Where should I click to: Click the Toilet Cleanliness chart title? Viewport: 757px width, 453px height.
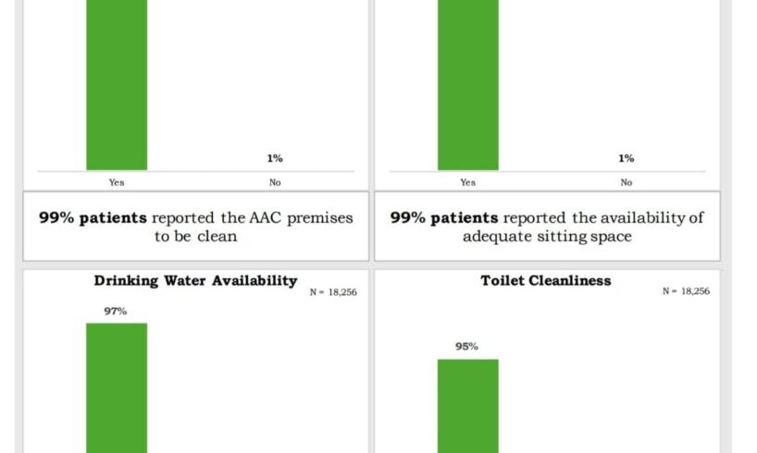[x=546, y=281]
